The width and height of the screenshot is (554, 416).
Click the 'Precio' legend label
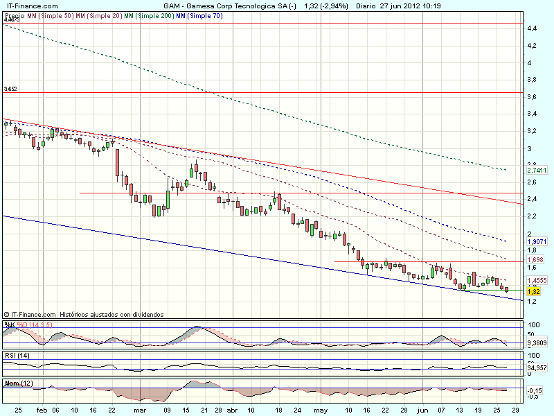point(15,15)
